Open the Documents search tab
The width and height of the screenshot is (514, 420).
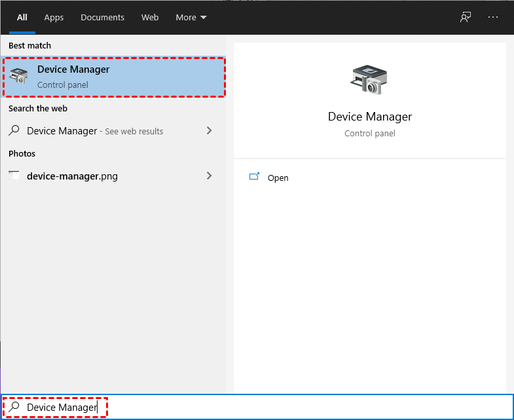pos(102,18)
